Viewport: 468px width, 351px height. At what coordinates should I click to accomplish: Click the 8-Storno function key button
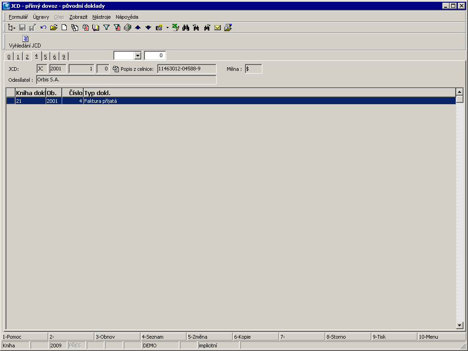[348, 337]
